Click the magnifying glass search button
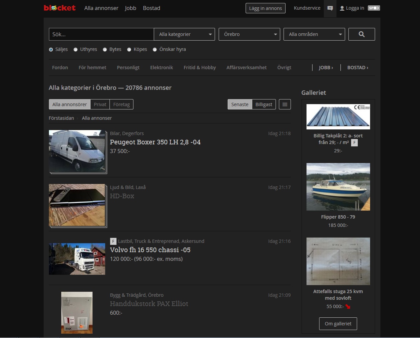The width and height of the screenshot is (420, 338). (x=361, y=34)
